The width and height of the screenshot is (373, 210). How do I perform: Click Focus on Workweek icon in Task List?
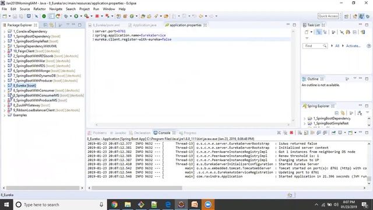(x=333, y=32)
